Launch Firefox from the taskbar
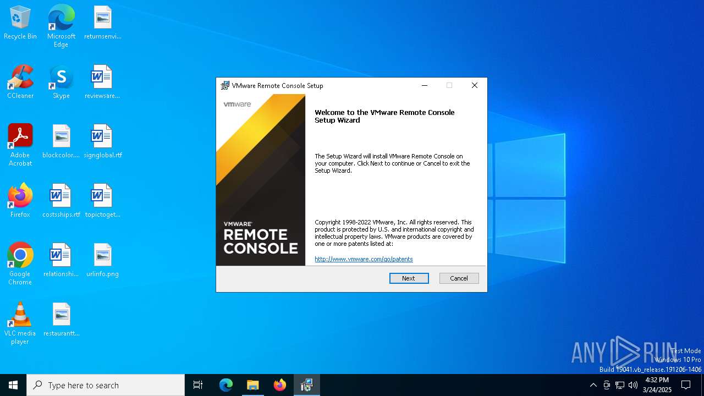The width and height of the screenshot is (704, 396). 280,385
